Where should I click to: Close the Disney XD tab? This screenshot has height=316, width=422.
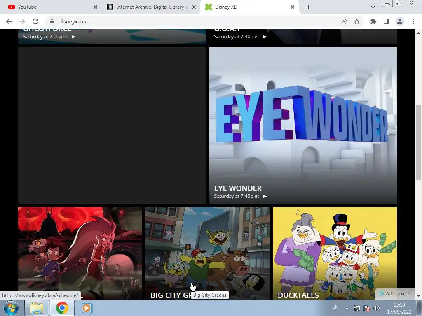(x=293, y=7)
